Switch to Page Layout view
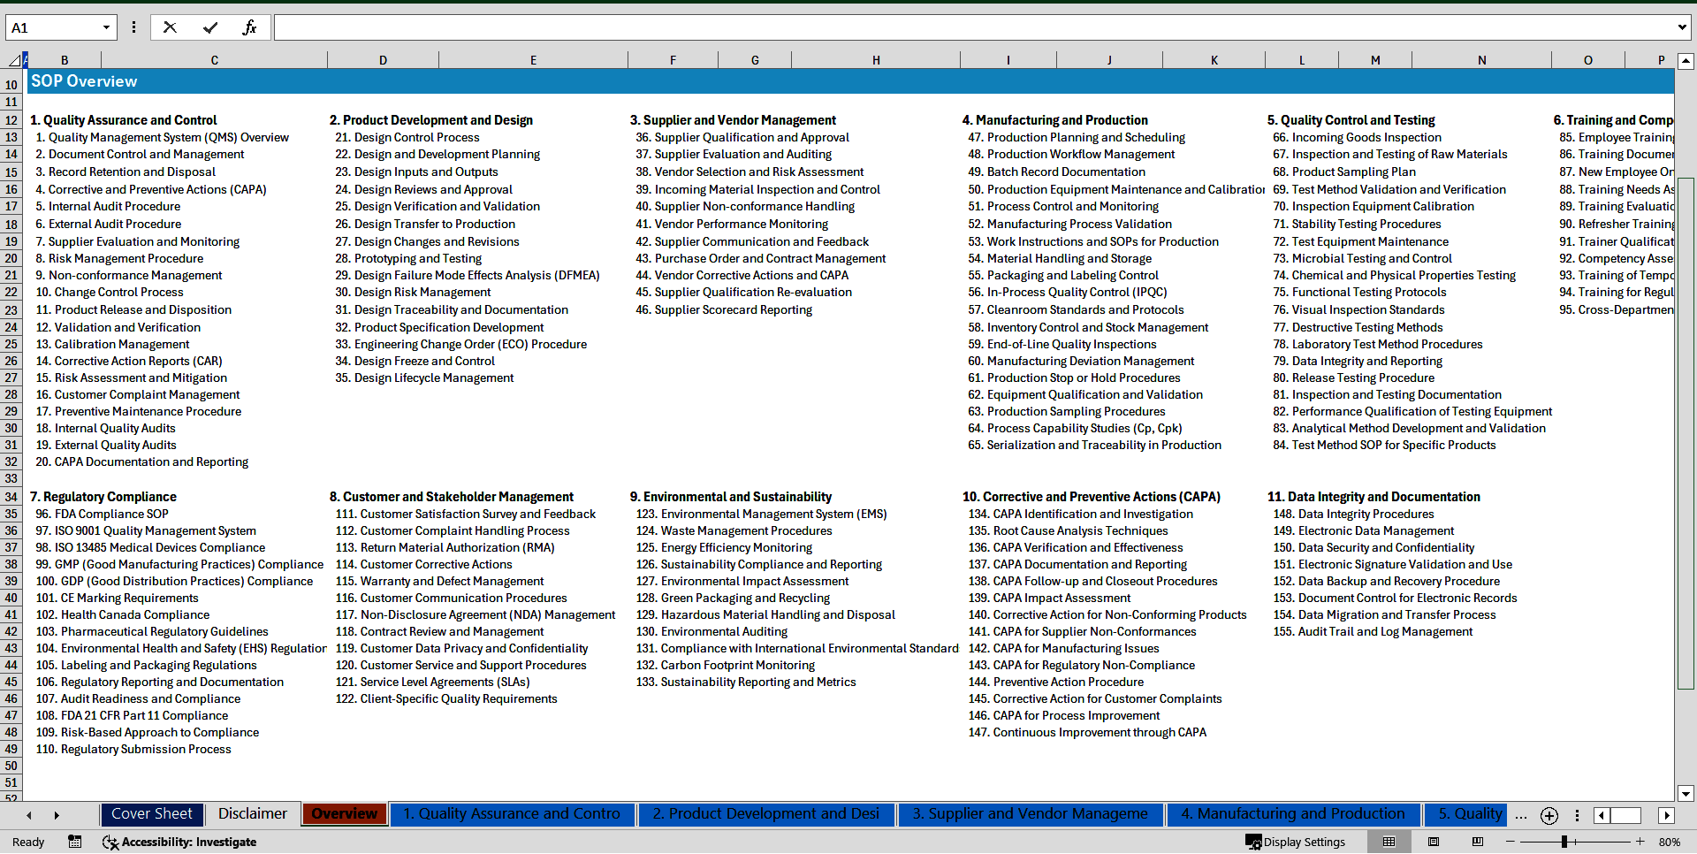 point(1434,842)
